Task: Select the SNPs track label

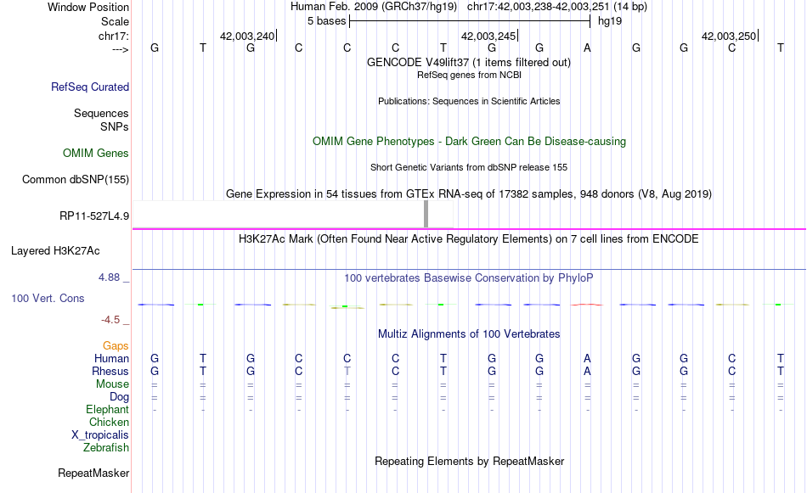Action: [115, 126]
